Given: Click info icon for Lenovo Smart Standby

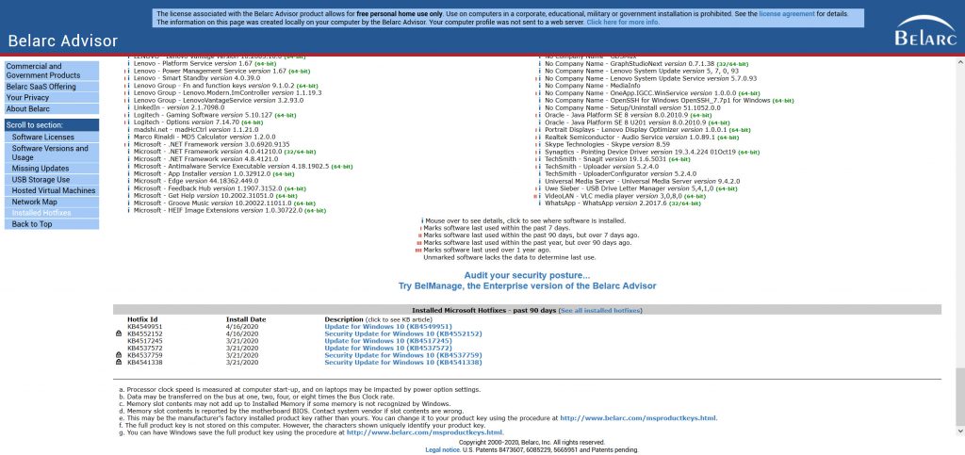Looking at the screenshot, I should pos(129,79).
